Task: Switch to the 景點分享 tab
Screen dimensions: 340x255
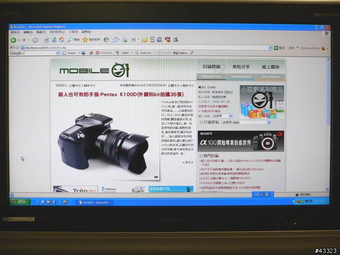Action: pos(241,70)
